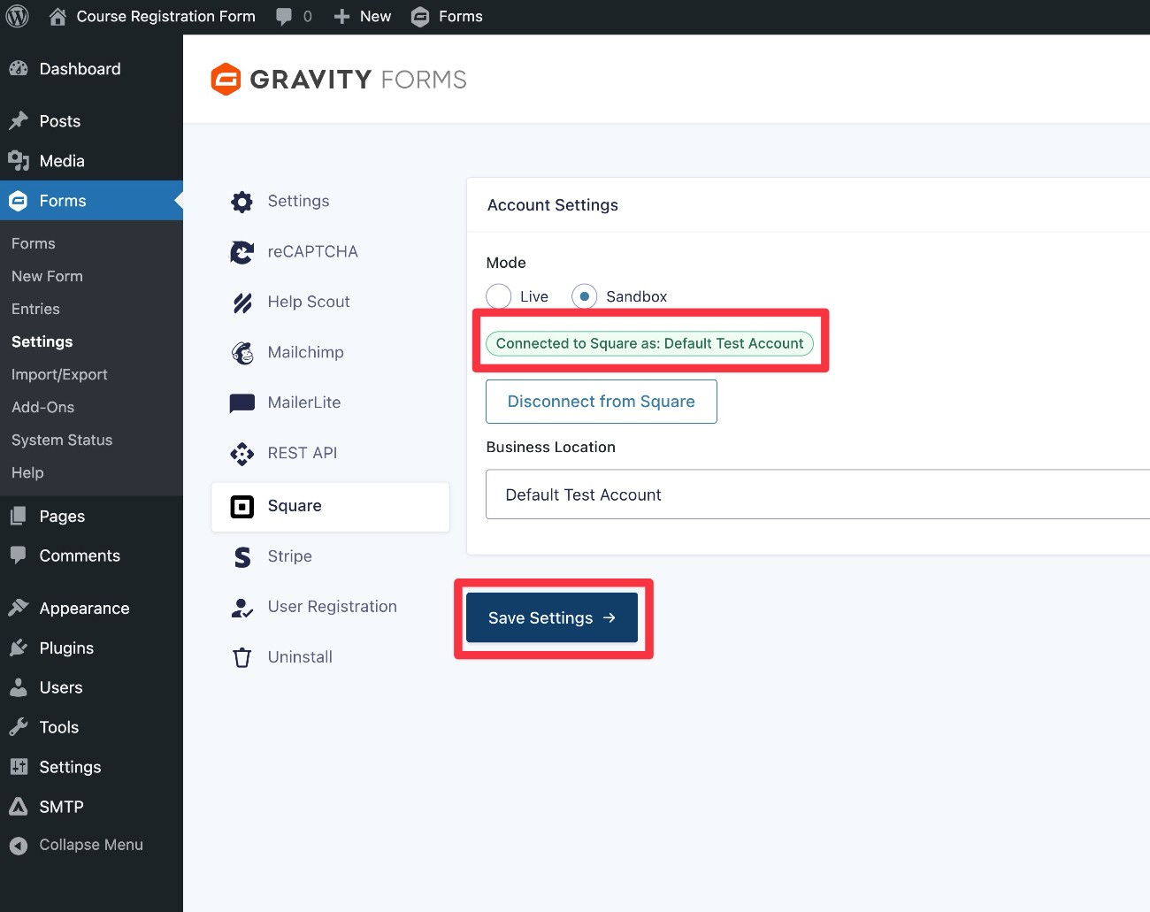The image size is (1150, 912).
Task: Click the Uninstall trash icon
Action: (241, 657)
